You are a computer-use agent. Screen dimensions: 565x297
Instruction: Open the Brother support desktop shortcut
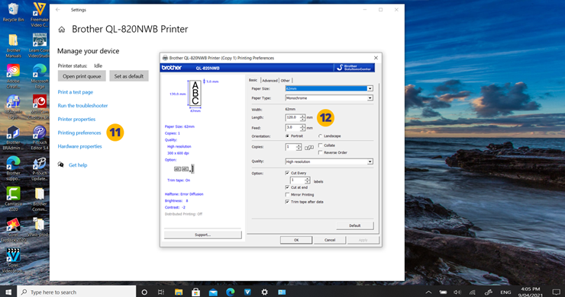(13, 168)
